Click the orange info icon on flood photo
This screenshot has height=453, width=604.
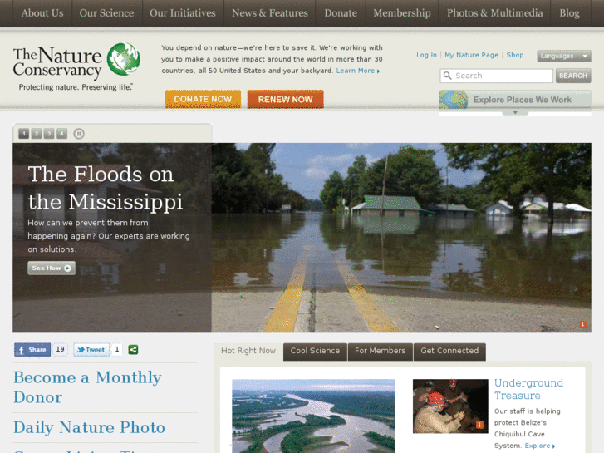click(582, 324)
